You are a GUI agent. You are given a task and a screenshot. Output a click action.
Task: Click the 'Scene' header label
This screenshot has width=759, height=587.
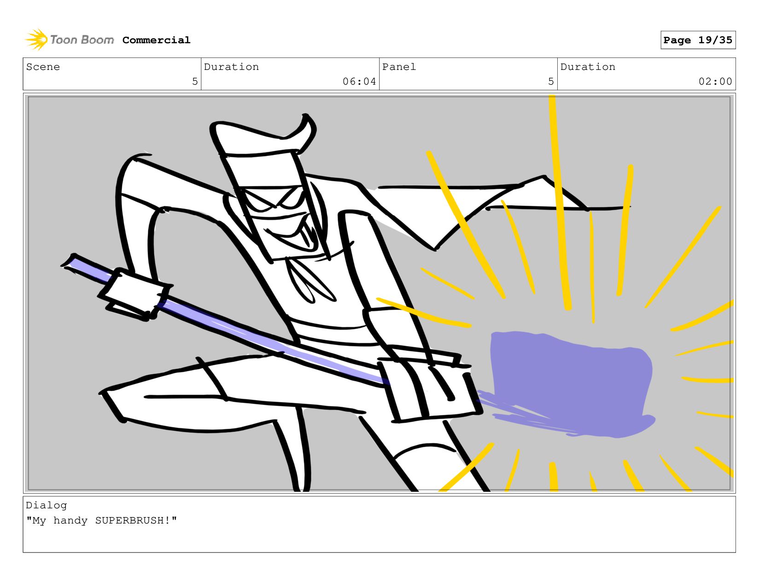click(43, 67)
